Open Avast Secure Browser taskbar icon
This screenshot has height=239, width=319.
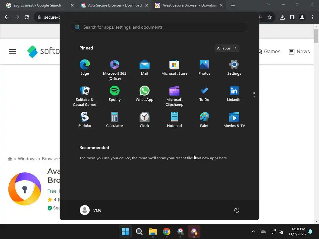(x=194, y=232)
